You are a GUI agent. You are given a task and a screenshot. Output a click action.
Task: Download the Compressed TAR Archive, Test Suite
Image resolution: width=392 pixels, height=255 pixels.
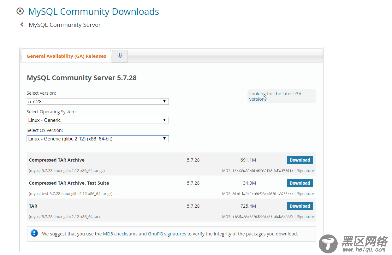pyautogui.click(x=300, y=183)
